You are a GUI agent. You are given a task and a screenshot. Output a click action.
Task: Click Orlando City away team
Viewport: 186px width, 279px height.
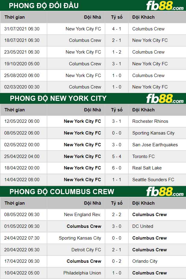pos(145,261)
